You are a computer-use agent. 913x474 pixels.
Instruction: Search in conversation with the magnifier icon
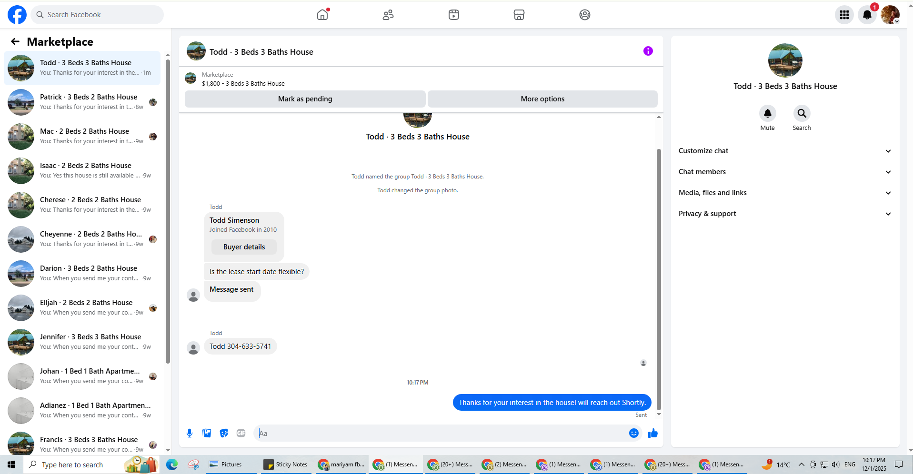pos(802,113)
